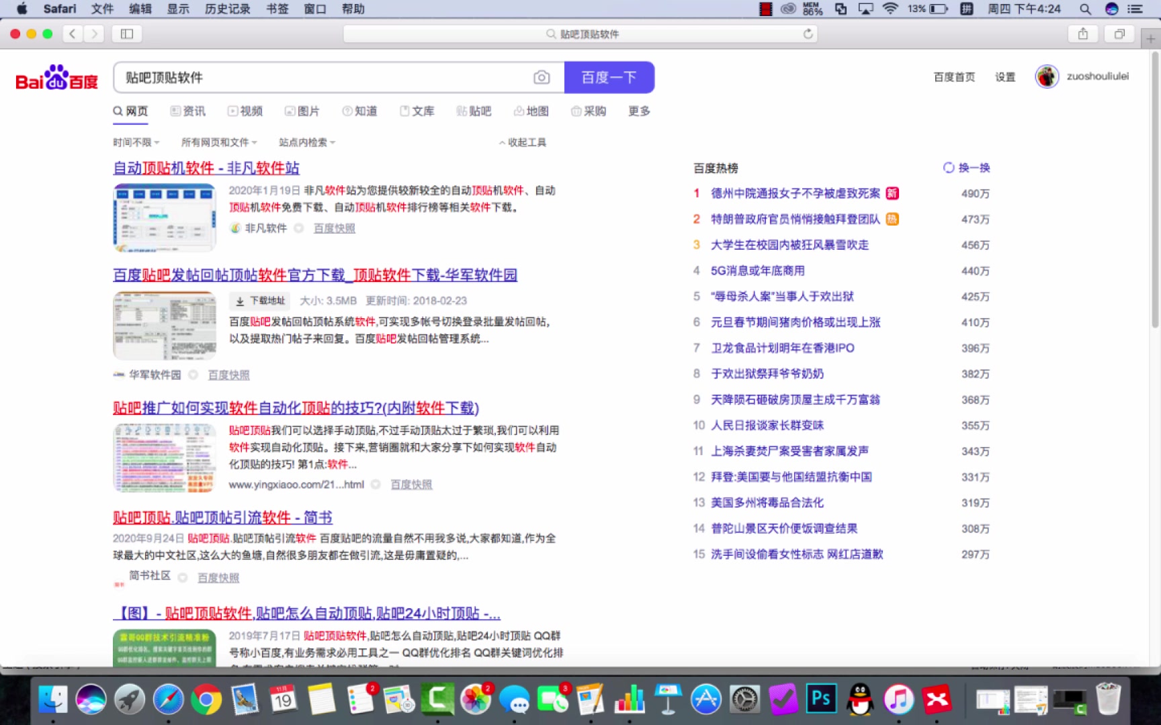Open hot topic 人民日报谈家长群变味

point(767,425)
